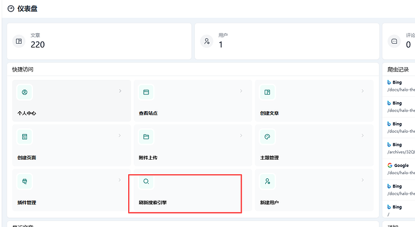The width and height of the screenshot is (415, 227).
Task: Click the 评论 statistics comment bubble icon
Action: pos(395,41)
